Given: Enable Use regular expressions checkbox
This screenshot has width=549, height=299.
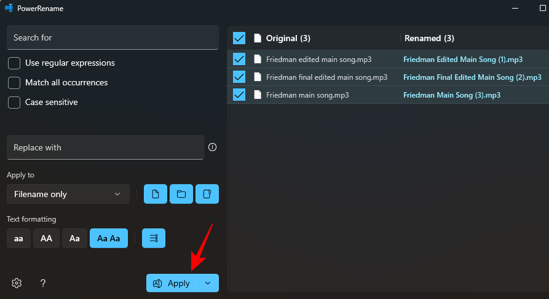Looking at the screenshot, I should tap(14, 63).
